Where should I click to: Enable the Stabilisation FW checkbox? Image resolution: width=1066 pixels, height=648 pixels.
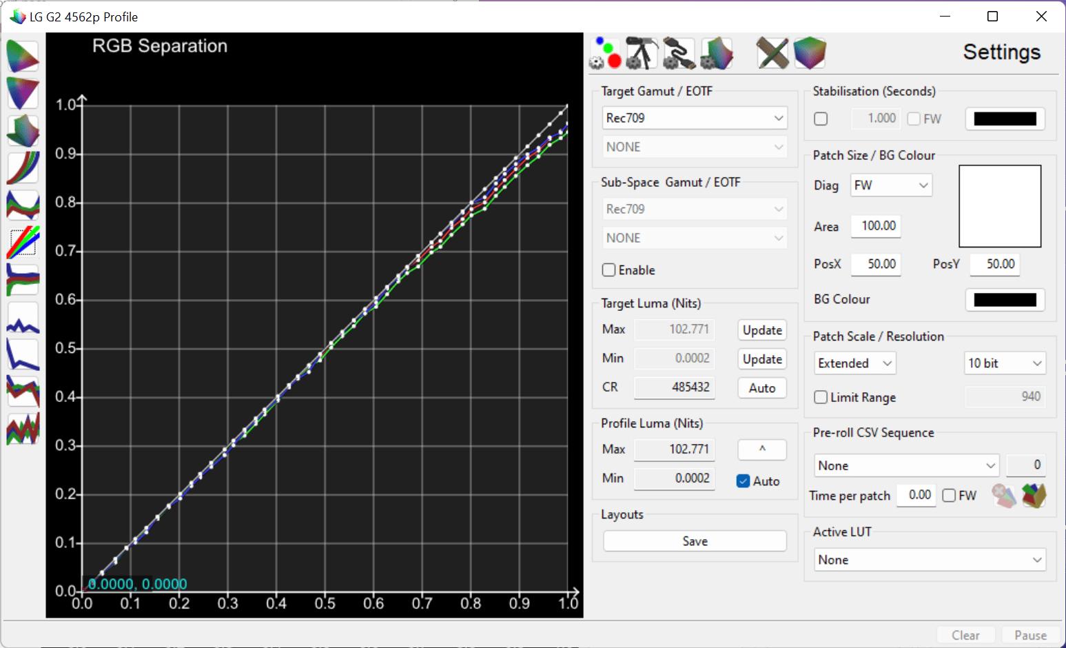[914, 119]
